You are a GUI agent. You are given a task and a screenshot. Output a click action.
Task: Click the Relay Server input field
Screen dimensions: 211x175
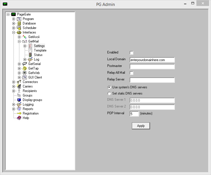click(152, 80)
